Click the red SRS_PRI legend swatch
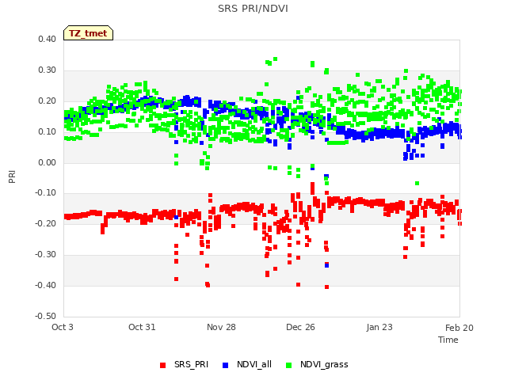Image resolution: width=507 pixels, height=380 pixels. point(162,365)
